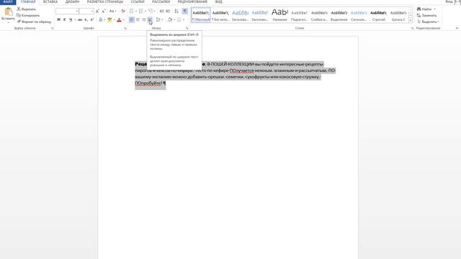Open the highlight color dropdown arrow
This screenshot has width=461, height=259.
[x=114, y=19]
